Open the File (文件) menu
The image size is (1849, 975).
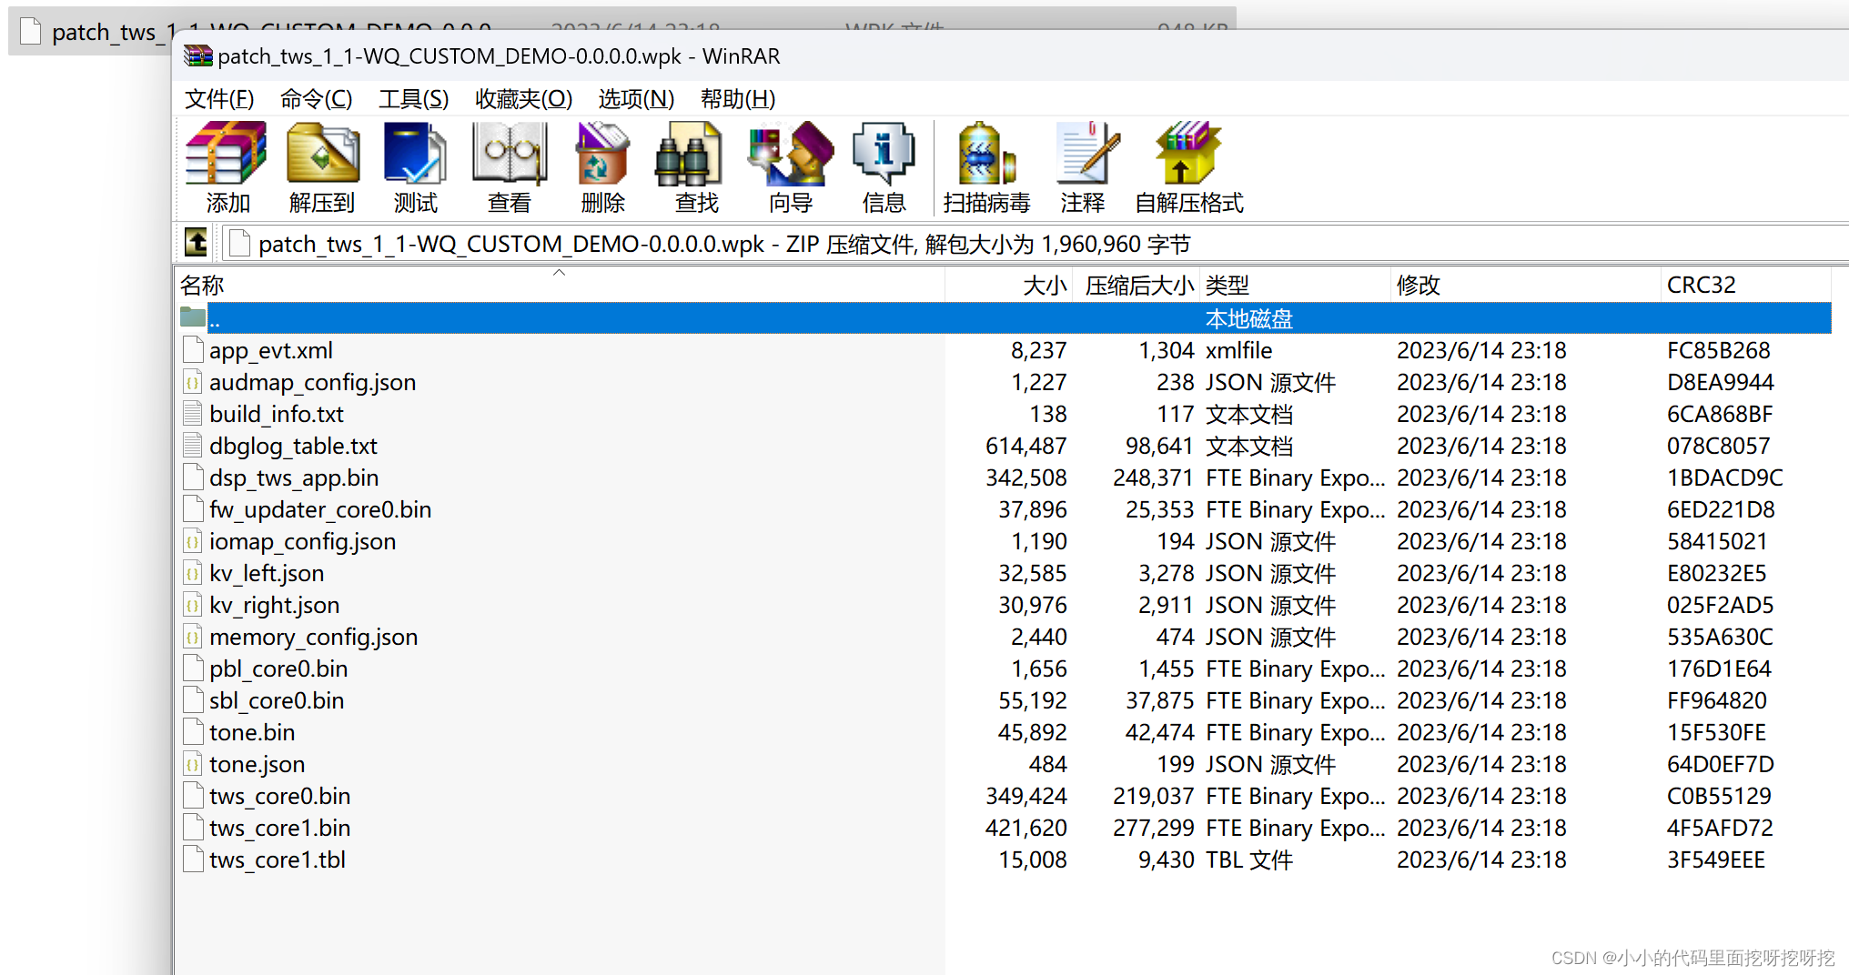coord(219,98)
